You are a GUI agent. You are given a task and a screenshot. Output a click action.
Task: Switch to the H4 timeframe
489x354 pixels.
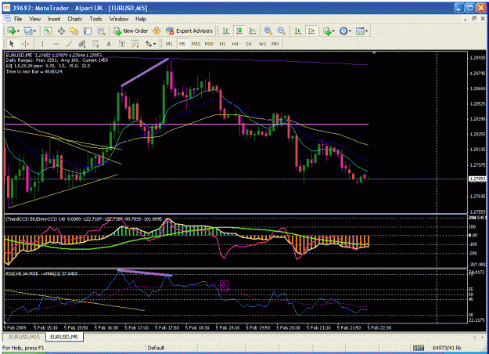[236, 44]
